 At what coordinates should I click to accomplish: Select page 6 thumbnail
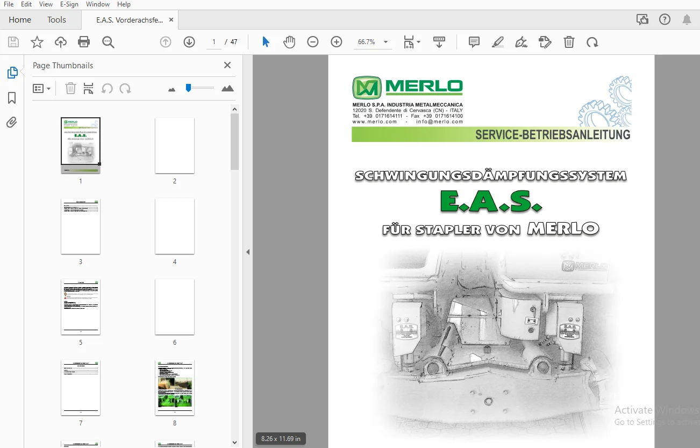(175, 307)
